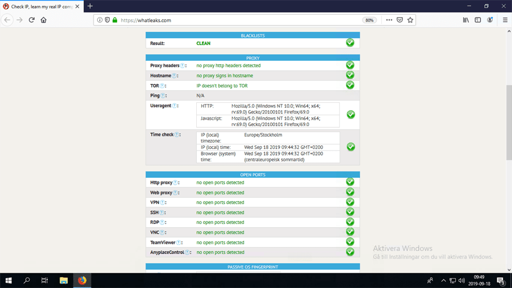The height and width of the screenshot is (288, 512).
Task: Click the BLACKLISTS section header
Action: (x=253, y=35)
